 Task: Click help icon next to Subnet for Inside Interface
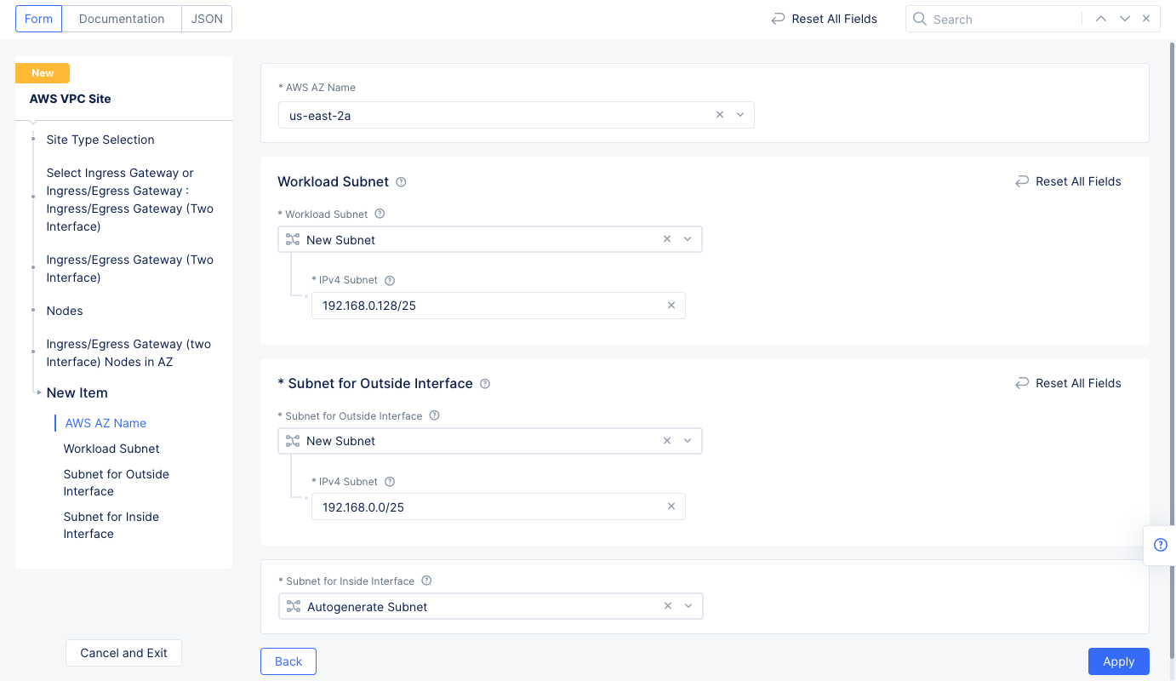[427, 581]
